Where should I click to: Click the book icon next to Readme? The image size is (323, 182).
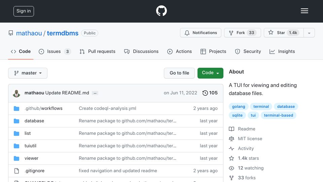[x=231, y=129]
